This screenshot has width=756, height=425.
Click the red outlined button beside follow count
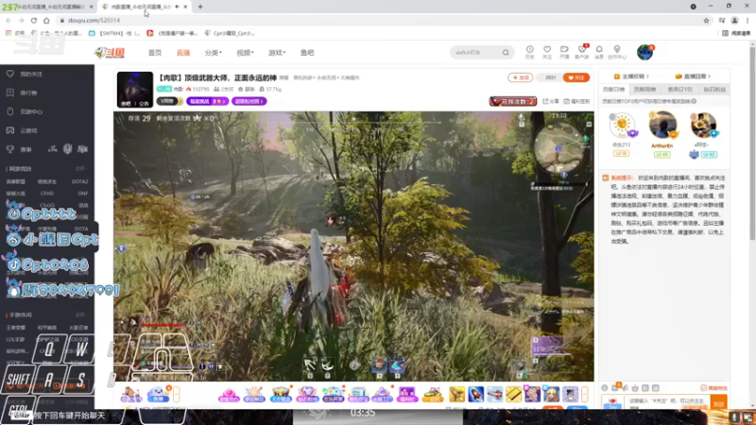tap(521, 77)
